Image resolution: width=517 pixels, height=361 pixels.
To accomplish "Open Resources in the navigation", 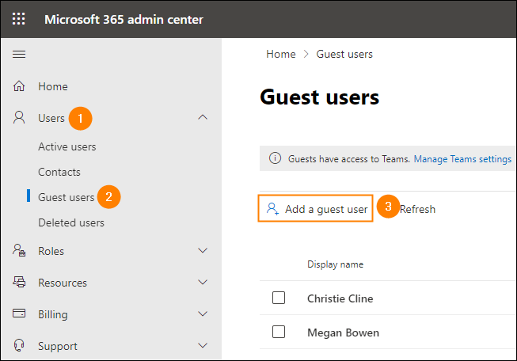I will (63, 283).
